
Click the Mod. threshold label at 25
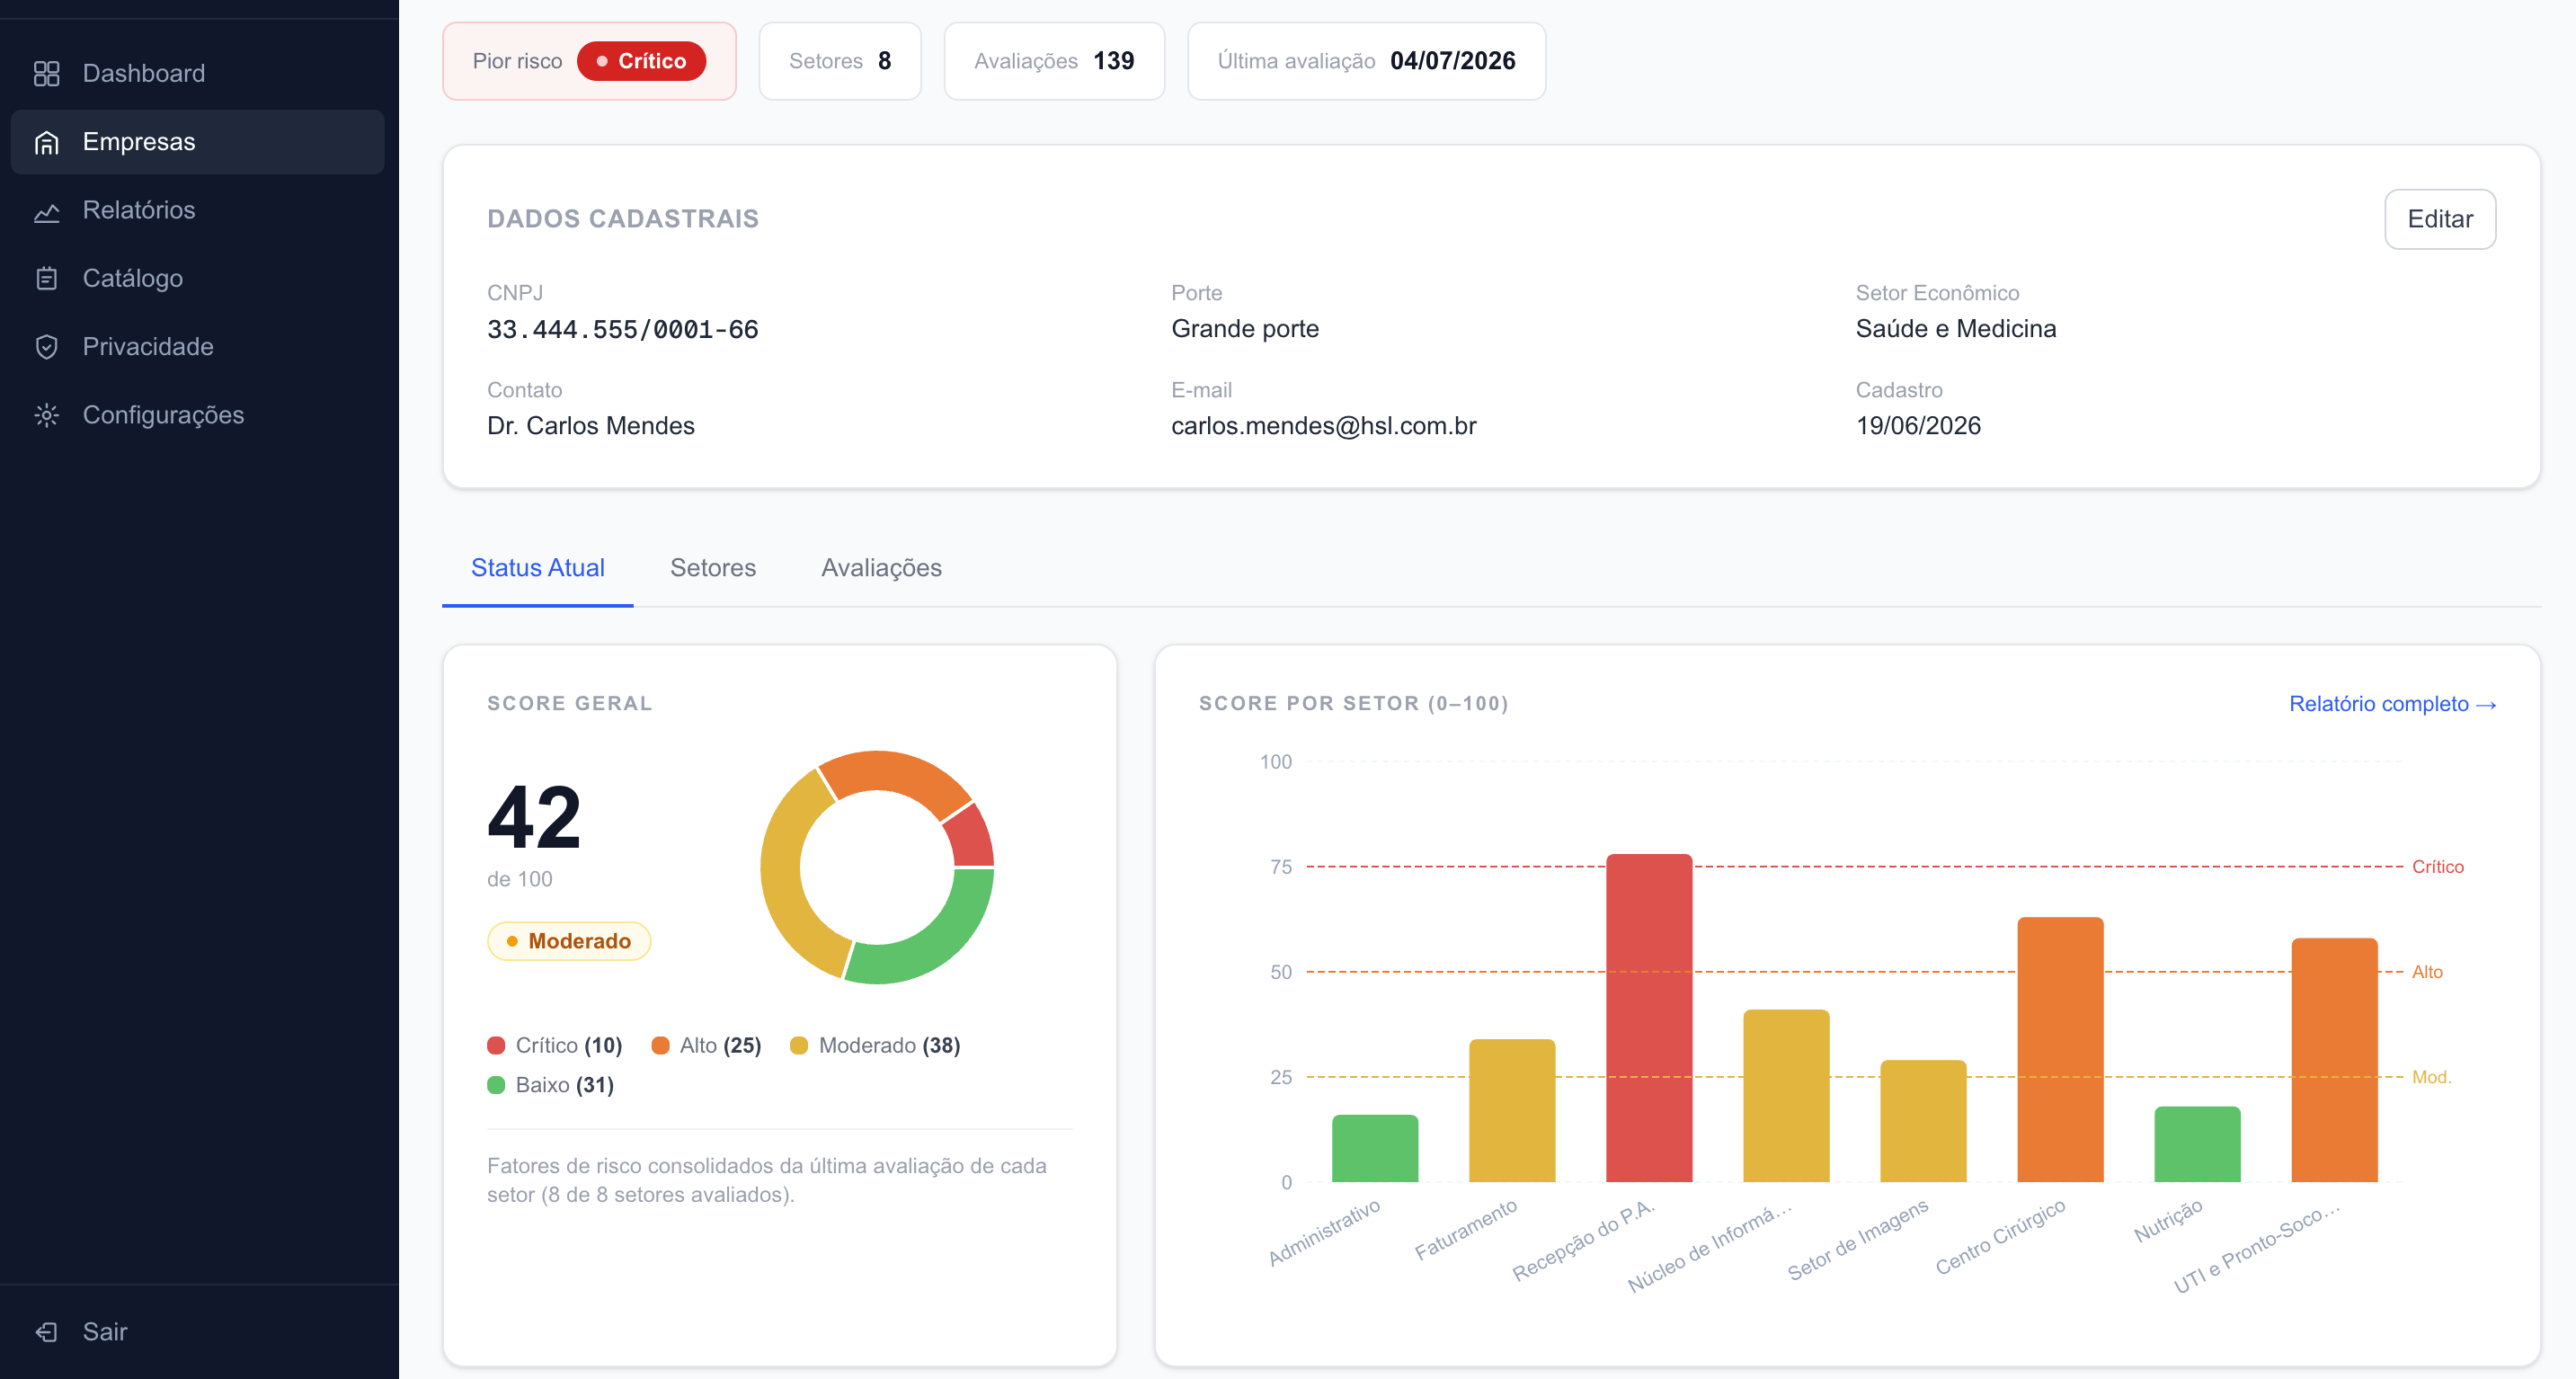pos(2431,1078)
